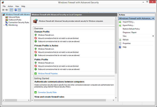
Task: Click the center pane horizontal scrollbar thumb
Action: [70, 100]
